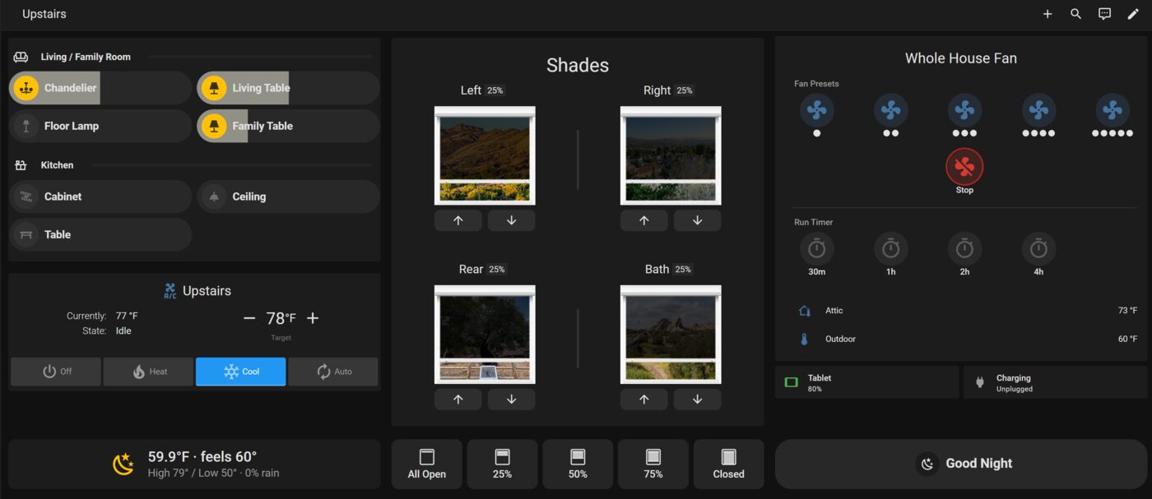Set thermostat mode to Cool
The image size is (1152, 499).
tap(241, 372)
